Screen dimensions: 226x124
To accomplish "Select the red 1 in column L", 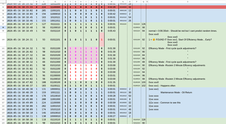I will pos(102,40).
